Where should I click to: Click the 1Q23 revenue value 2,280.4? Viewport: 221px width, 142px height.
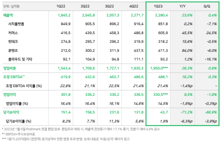[x=162, y=15]
